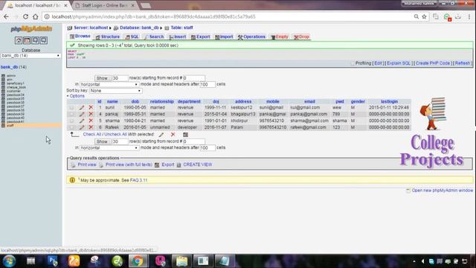
Task: Open the Chrome three-dot menu
Action: [x=469, y=16]
